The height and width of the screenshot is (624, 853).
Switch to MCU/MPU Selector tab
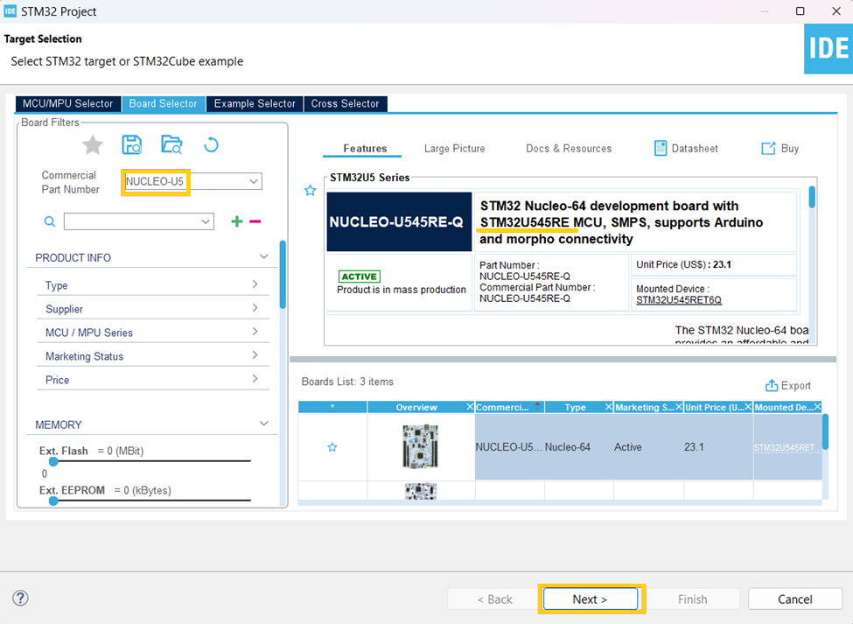coord(68,103)
